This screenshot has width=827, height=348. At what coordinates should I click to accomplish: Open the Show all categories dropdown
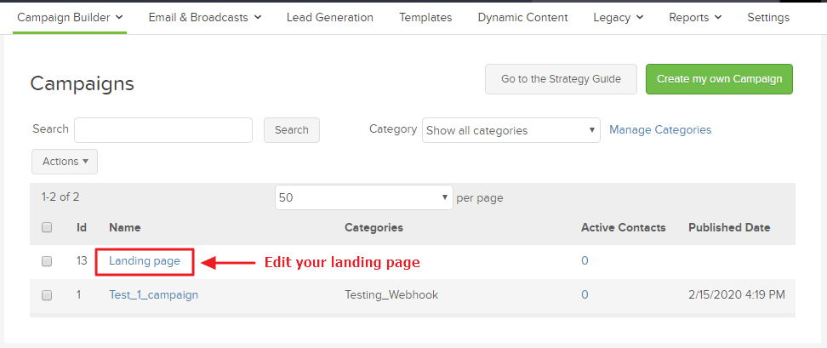(510, 130)
